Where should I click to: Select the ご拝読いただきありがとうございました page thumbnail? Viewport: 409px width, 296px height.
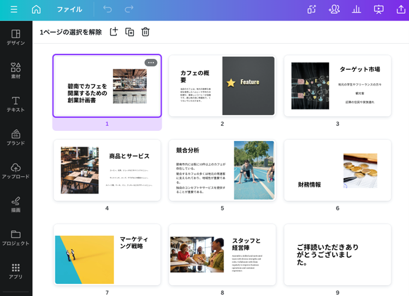[x=337, y=255]
